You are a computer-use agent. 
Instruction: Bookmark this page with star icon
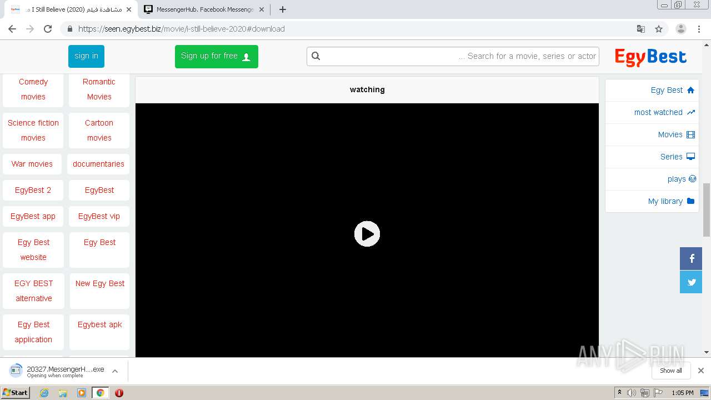(659, 29)
